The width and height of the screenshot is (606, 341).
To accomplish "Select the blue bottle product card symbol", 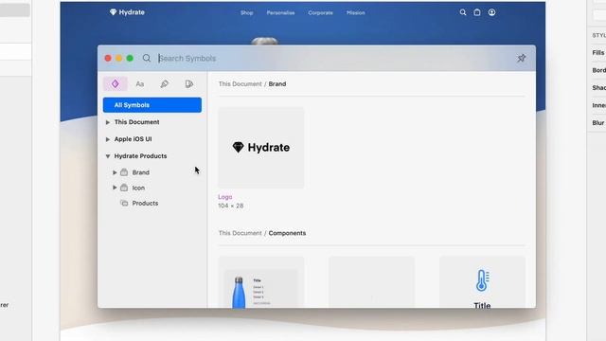I will click(x=261, y=282).
